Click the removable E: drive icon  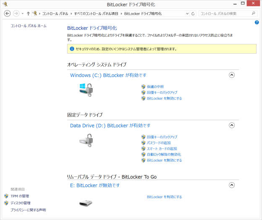pos(86,203)
